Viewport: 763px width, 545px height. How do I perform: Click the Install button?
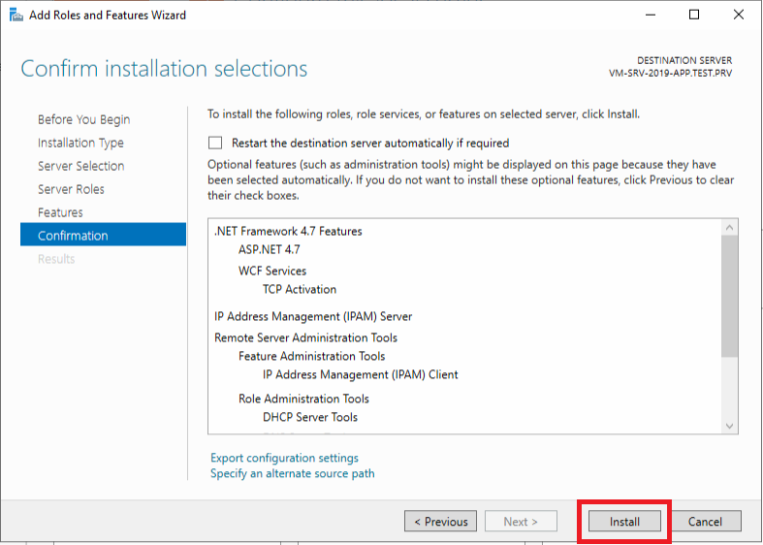624,521
